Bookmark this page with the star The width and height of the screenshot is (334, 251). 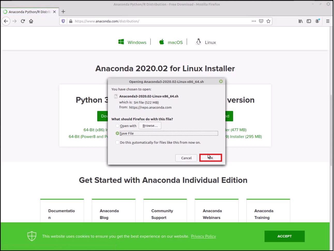(x=268, y=21)
